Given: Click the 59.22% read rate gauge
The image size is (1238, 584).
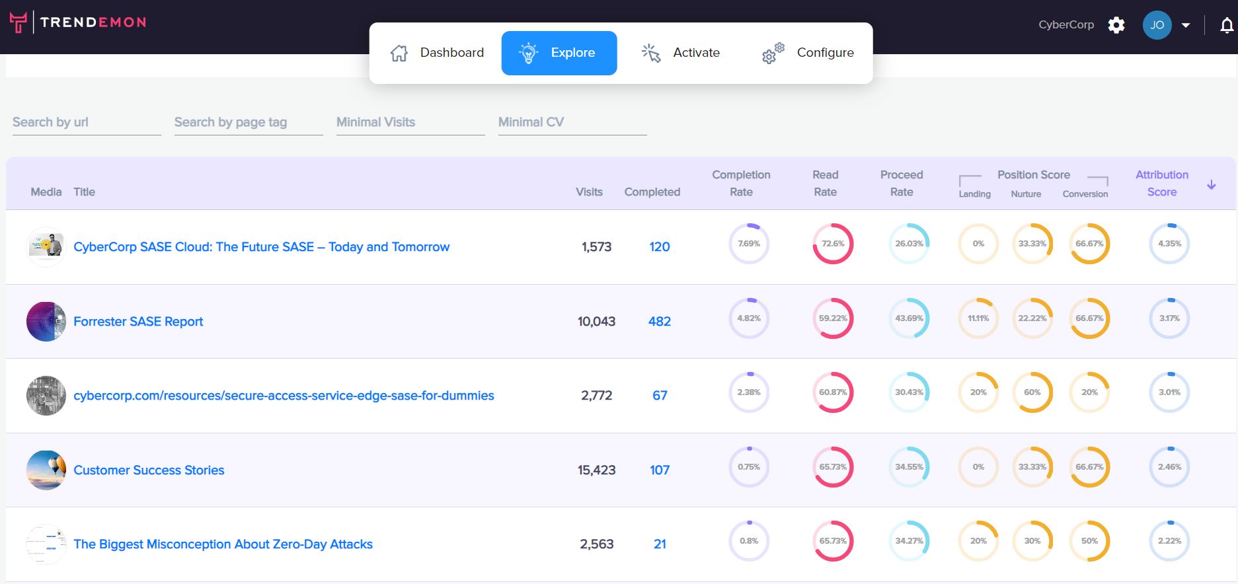Looking at the screenshot, I should click(833, 318).
